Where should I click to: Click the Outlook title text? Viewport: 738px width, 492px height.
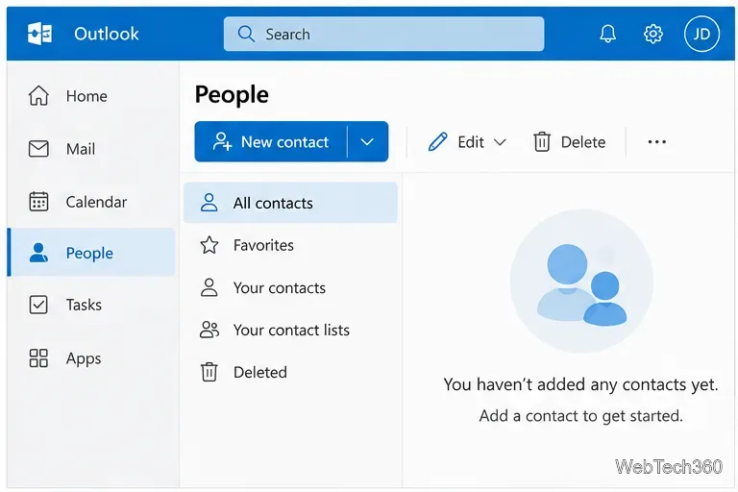coord(107,34)
